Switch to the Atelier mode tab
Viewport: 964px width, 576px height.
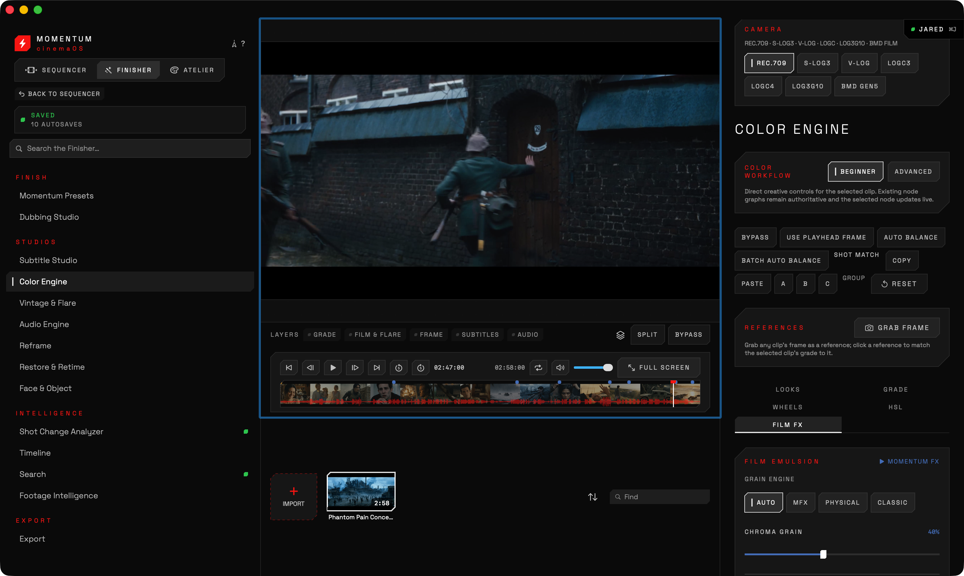point(192,70)
